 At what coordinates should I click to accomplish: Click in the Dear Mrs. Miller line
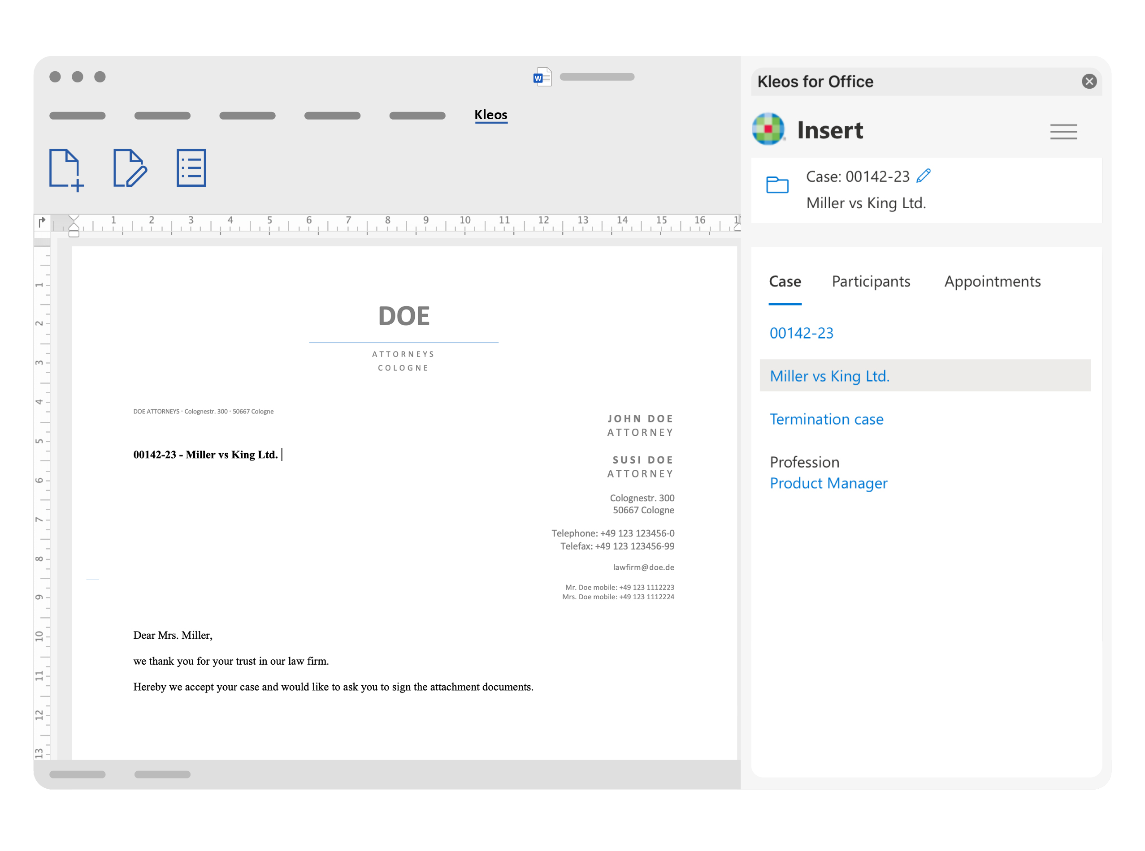coord(173,635)
